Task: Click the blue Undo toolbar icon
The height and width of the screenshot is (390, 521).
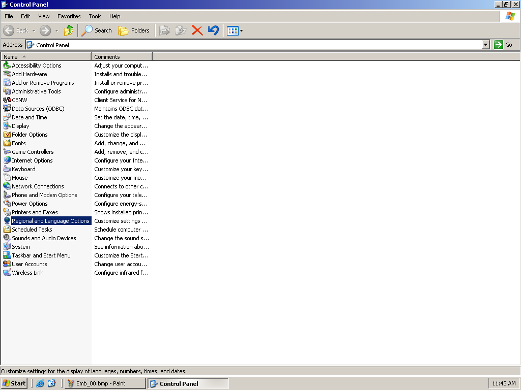Action: point(213,30)
